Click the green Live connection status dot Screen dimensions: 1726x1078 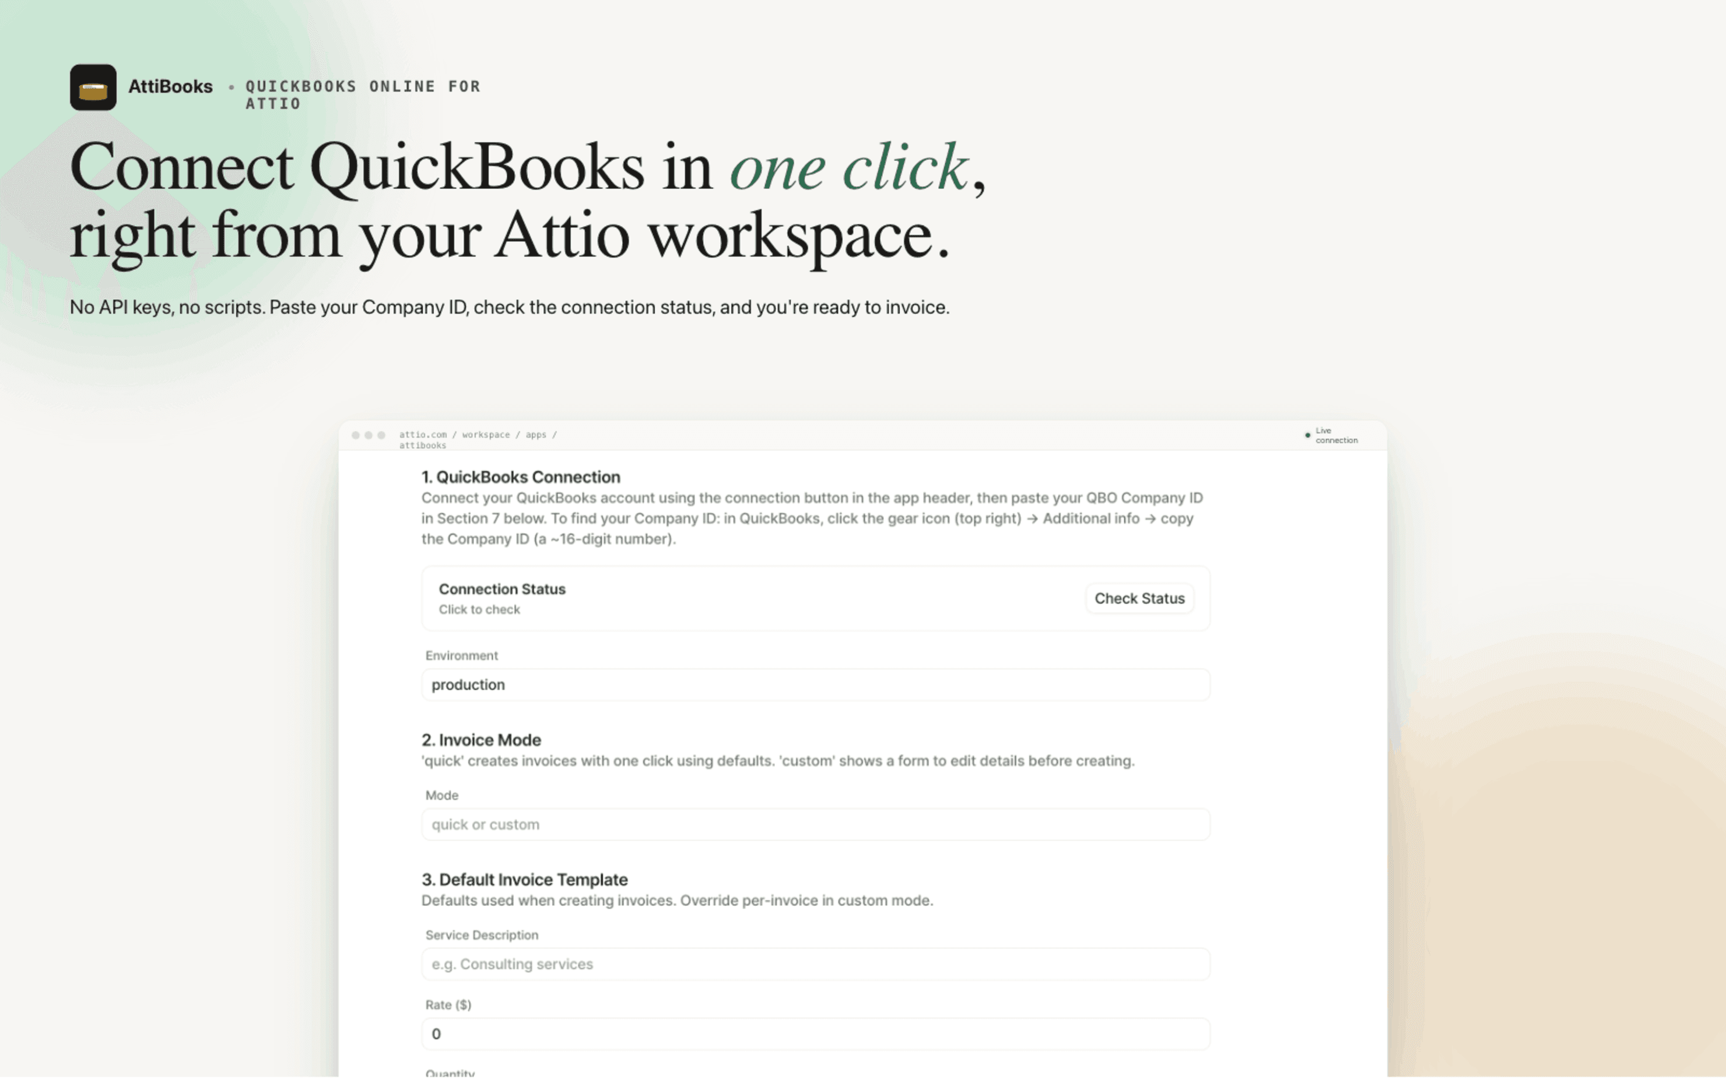click(x=1307, y=435)
